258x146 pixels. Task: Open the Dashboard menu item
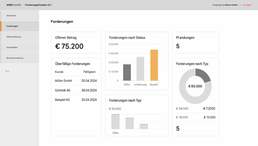[11, 16]
